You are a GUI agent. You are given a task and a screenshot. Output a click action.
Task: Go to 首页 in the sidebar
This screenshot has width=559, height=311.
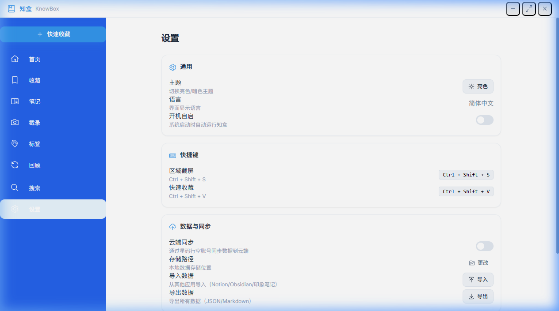point(53,59)
